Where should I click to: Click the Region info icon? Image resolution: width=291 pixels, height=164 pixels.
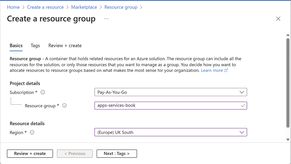click(x=32, y=132)
